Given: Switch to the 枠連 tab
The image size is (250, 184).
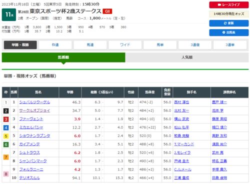Looking at the screenshot, I should [x=55, y=45].
